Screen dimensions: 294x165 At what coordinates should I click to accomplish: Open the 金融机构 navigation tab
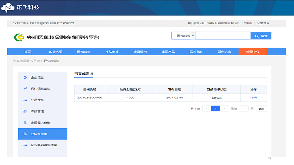[140, 52]
